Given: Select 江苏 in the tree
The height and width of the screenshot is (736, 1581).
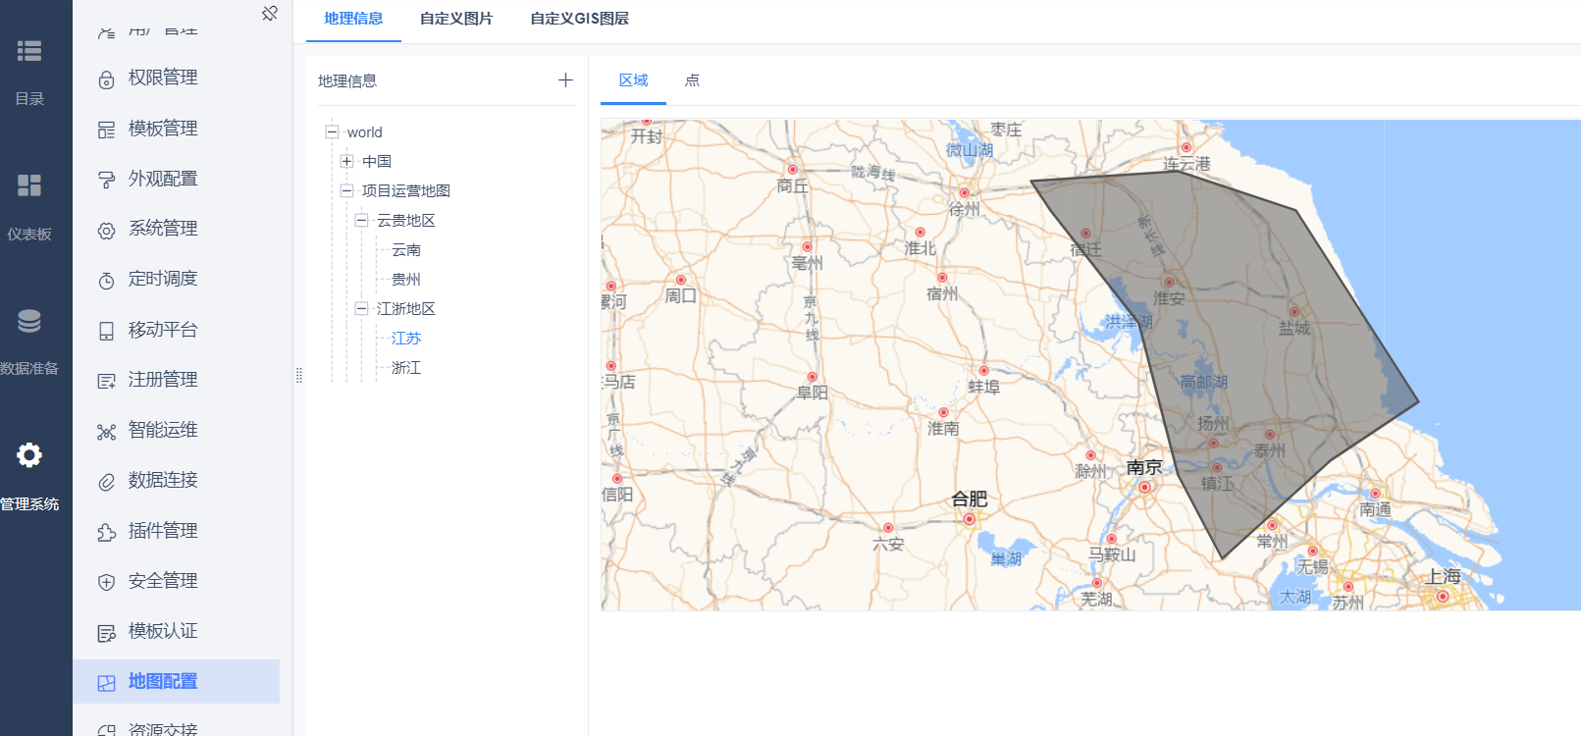Looking at the screenshot, I should click(x=406, y=338).
